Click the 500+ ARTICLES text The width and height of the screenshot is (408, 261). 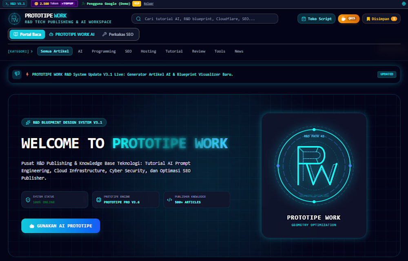[x=188, y=202]
